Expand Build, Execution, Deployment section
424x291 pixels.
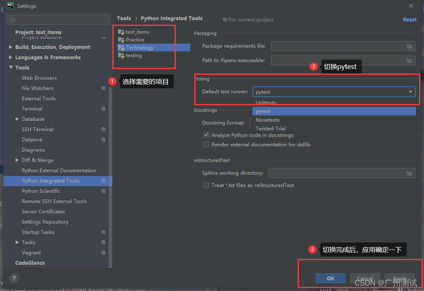point(11,47)
